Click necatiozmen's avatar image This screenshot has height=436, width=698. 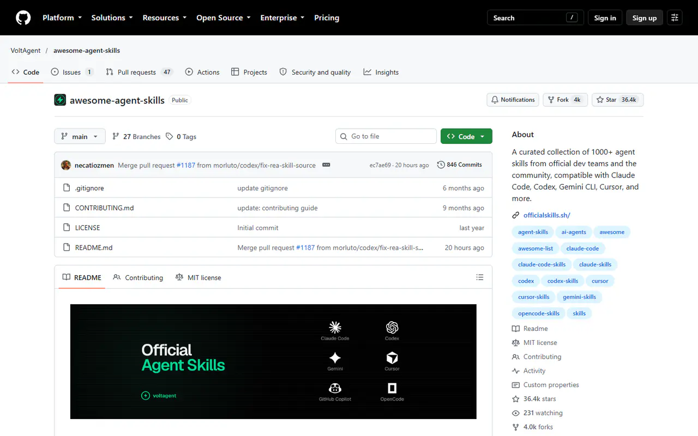click(66, 165)
